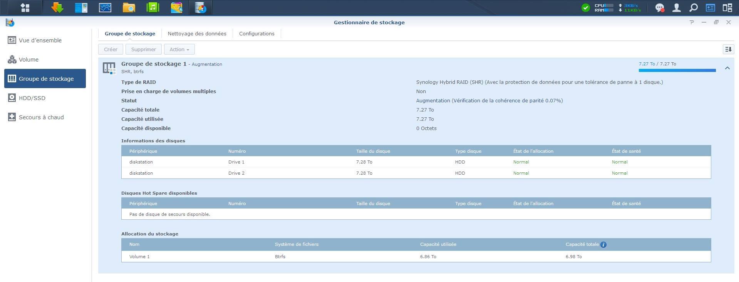Viewport: 739px width, 282px height.
Task: Click Taille du disque header in disk table
Action: (x=373, y=151)
